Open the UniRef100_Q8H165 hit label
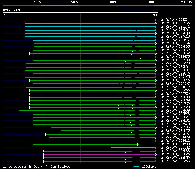195x169 pixels. click(175, 23)
